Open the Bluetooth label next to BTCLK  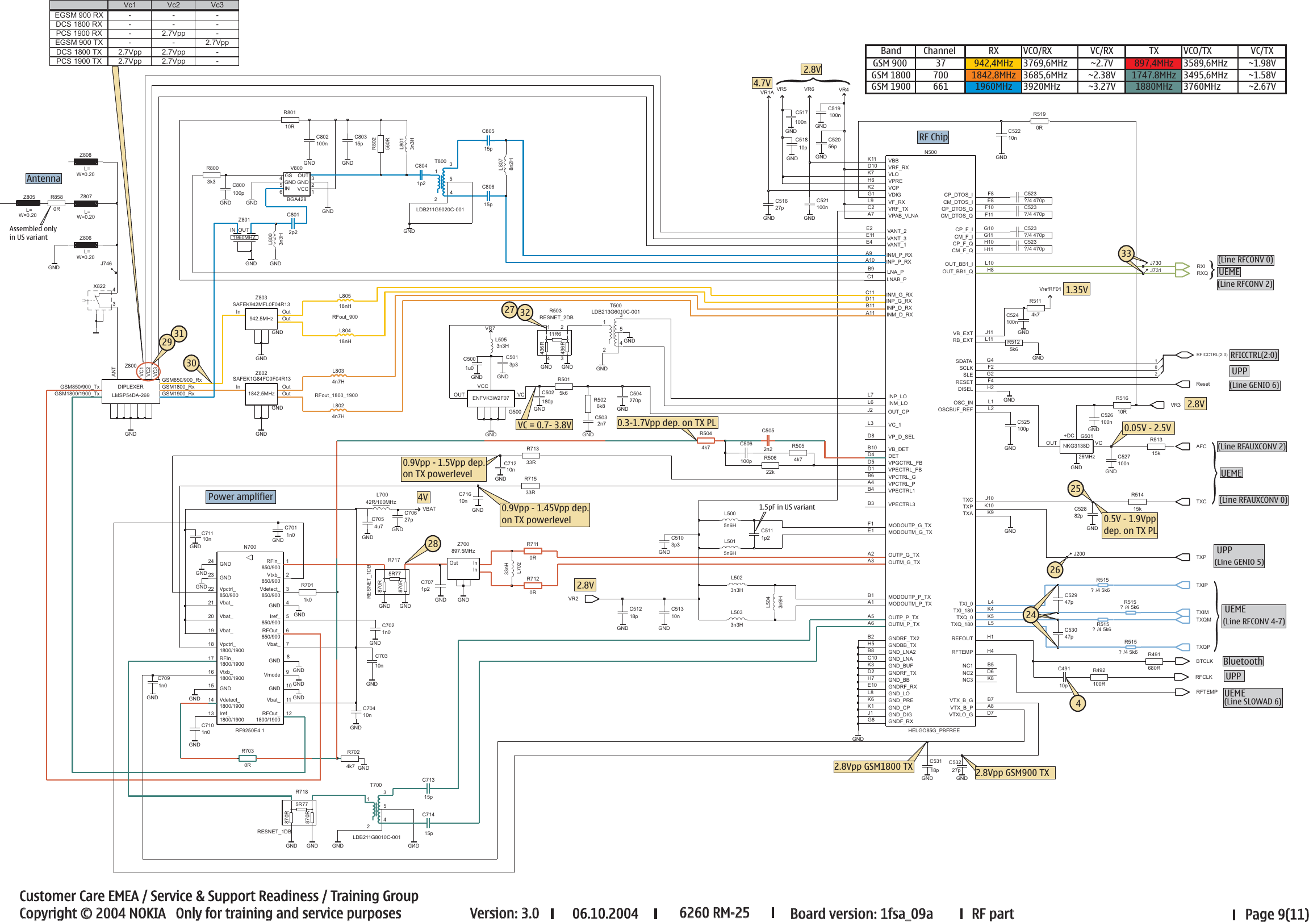pyautogui.click(x=1242, y=661)
